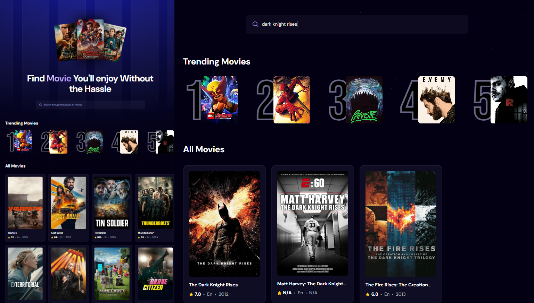The height and width of the screenshot is (303, 534).
Task: Open the Warfare movie poster in the left panel
Action: pyautogui.click(x=25, y=203)
